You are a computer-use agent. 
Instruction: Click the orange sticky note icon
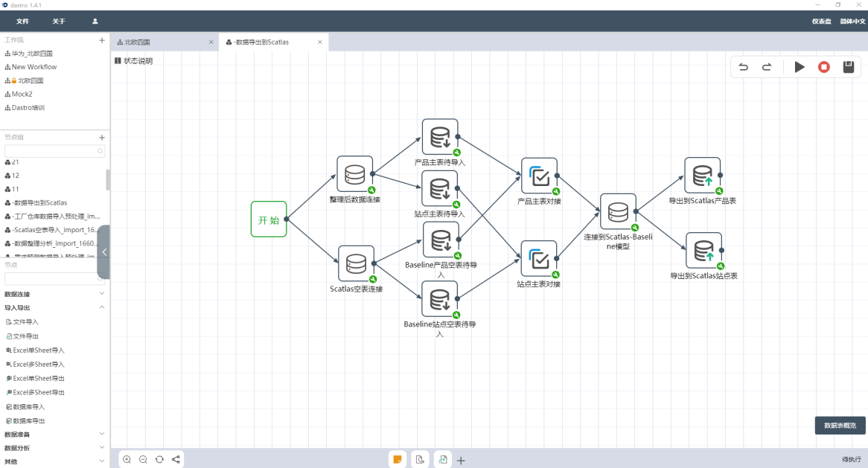(x=398, y=459)
